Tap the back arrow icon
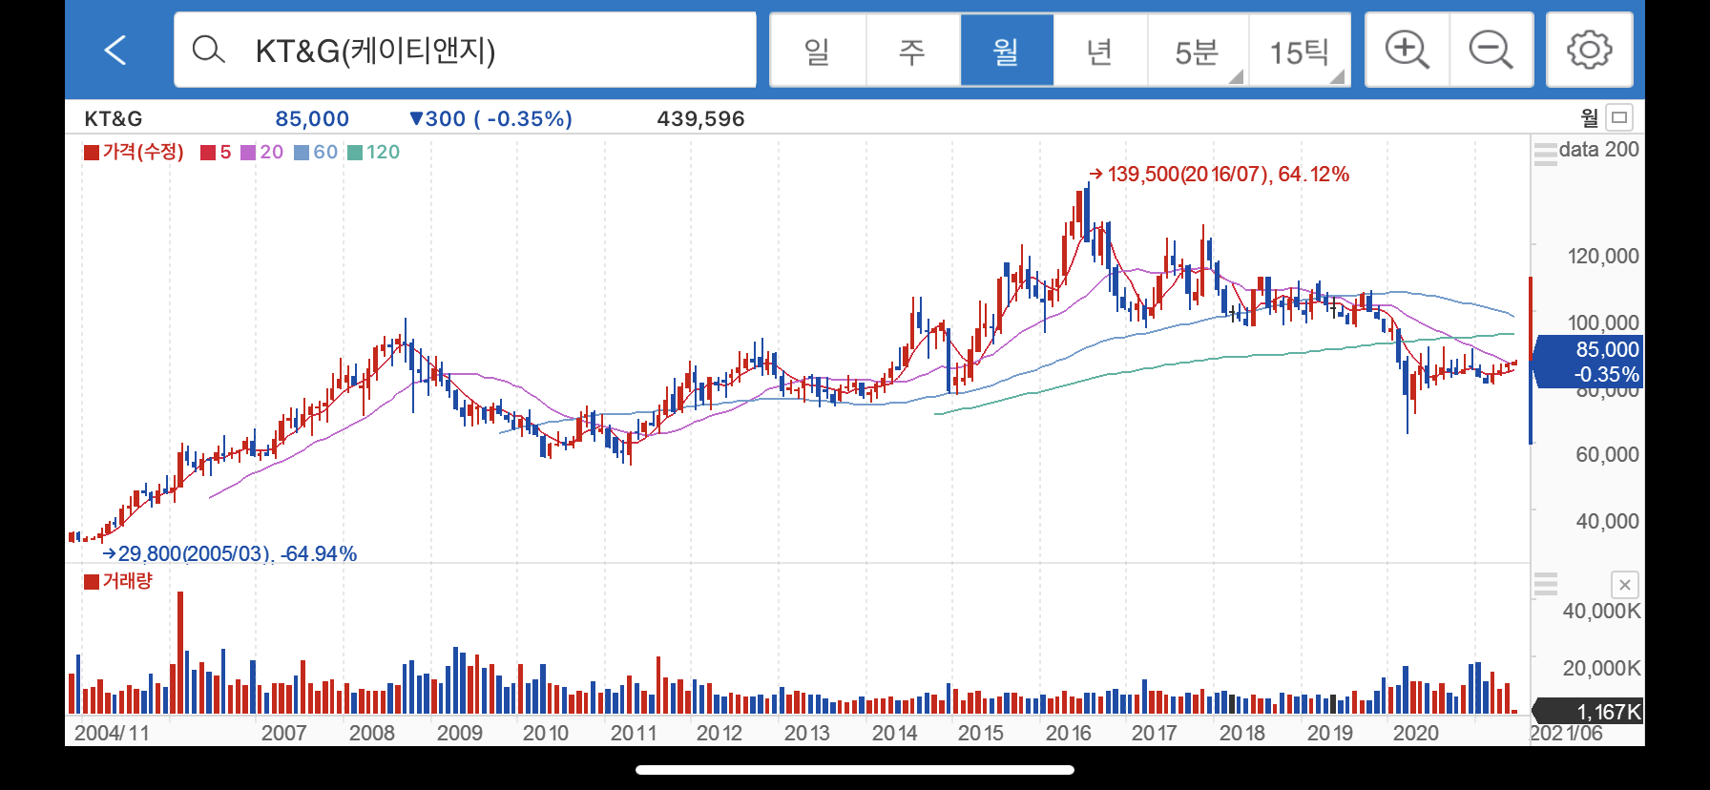1710x790 pixels. click(115, 50)
